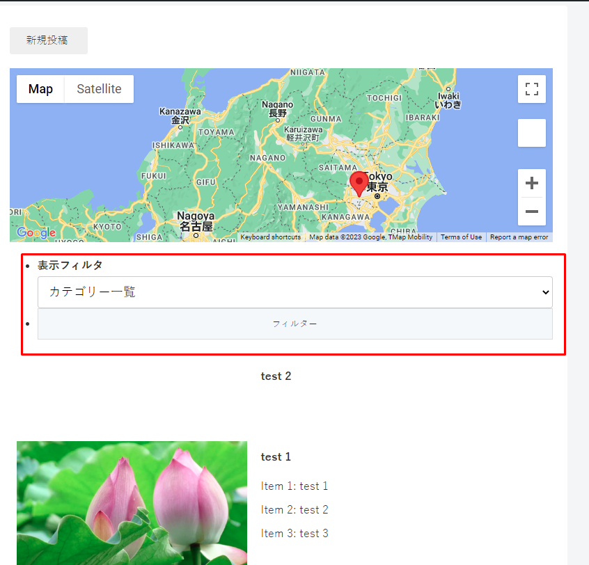Click Report a map error link
The image size is (589, 565).
pyautogui.click(x=519, y=237)
